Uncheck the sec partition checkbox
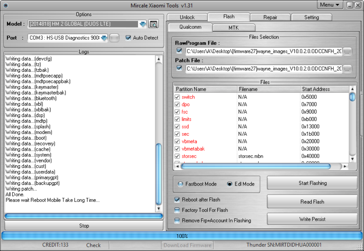This screenshot has height=251, width=364. [x=177, y=134]
